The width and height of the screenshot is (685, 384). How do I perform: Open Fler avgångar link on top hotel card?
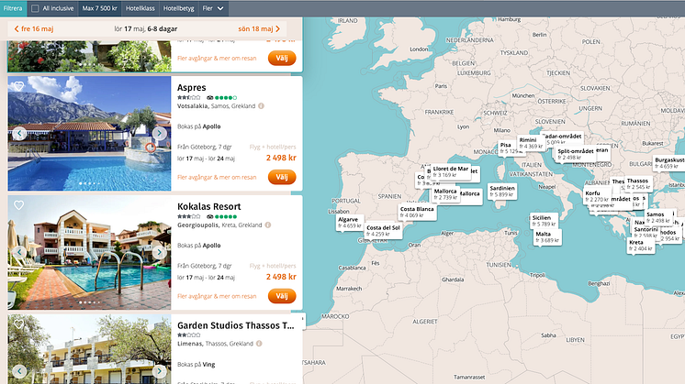(217, 58)
